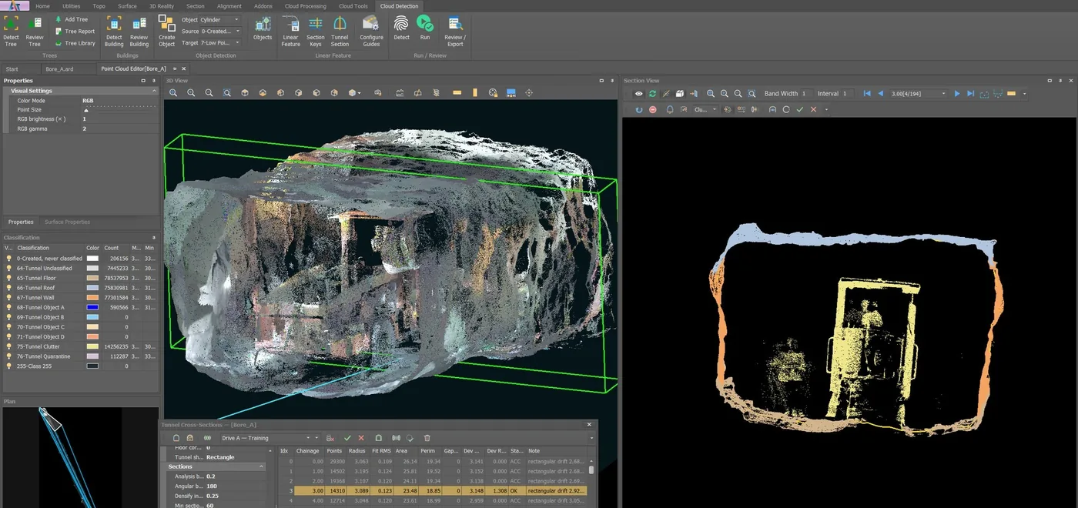The image size is (1078, 508).
Task: Click the red X cancel icon in Section View
Action: (813, 110)
